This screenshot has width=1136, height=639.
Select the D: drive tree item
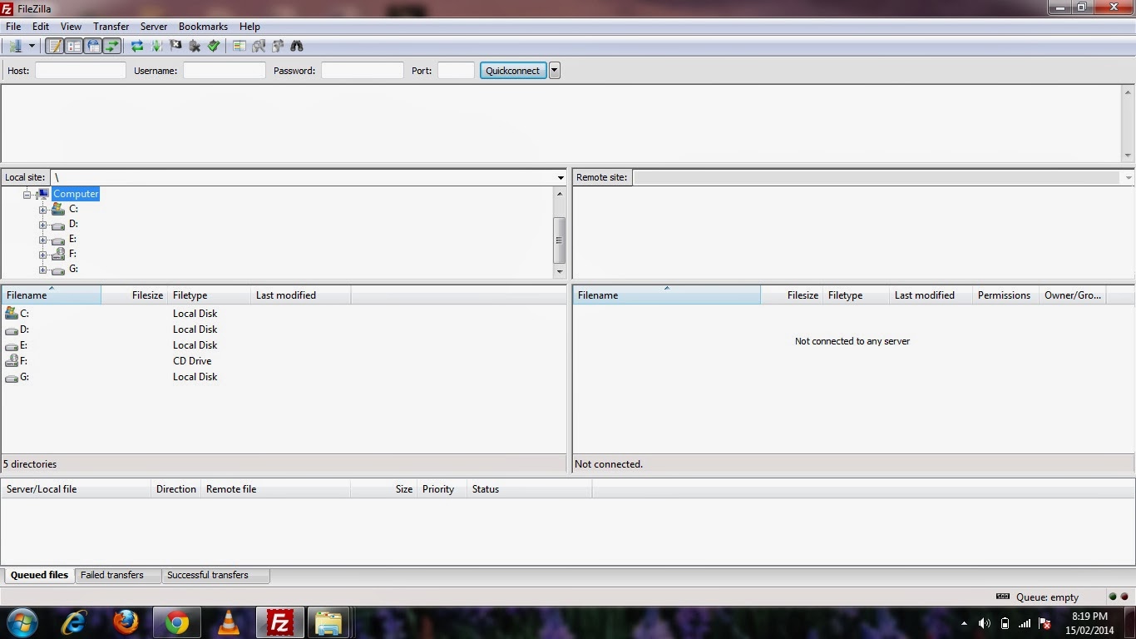[73, 224]
